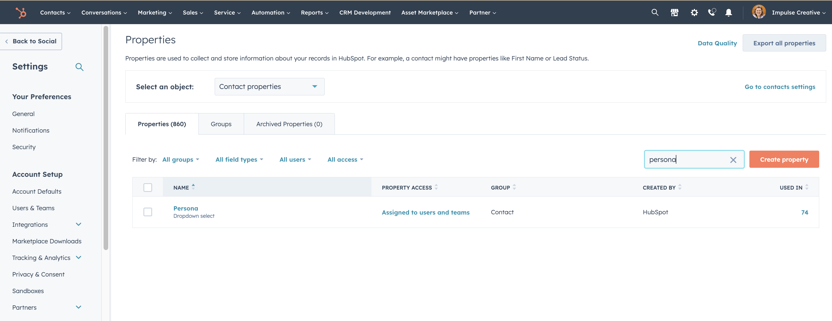Expand Tracking & Analytics in the sidebar
The width and height of the screenshot is (832, 321).
79,258
